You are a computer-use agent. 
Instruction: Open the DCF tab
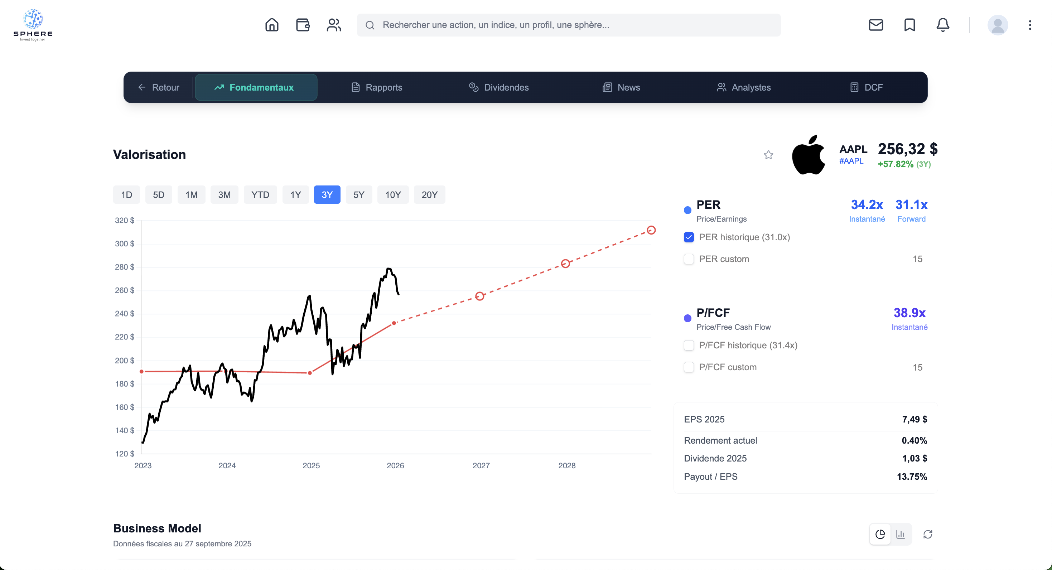tap(866, 87)
